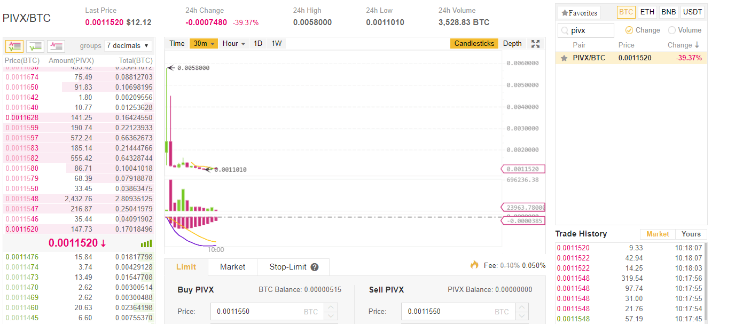Open the 30m interval dropdown
Image resolution: width=735 pixels, height=324 pixels.
click(204, 44)
